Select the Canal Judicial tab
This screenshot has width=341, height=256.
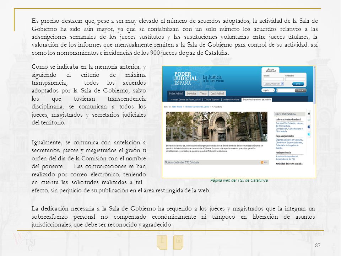tap(217, 94)
